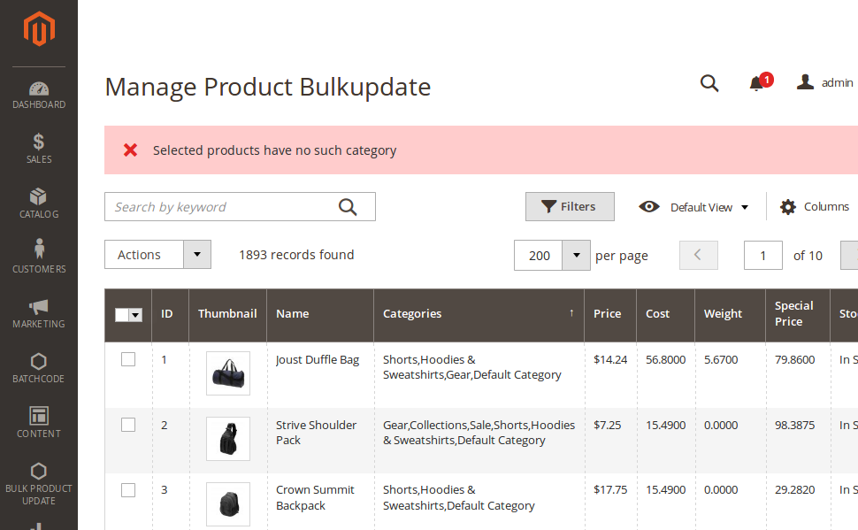Click the Search by keyword field

(221, 207)
